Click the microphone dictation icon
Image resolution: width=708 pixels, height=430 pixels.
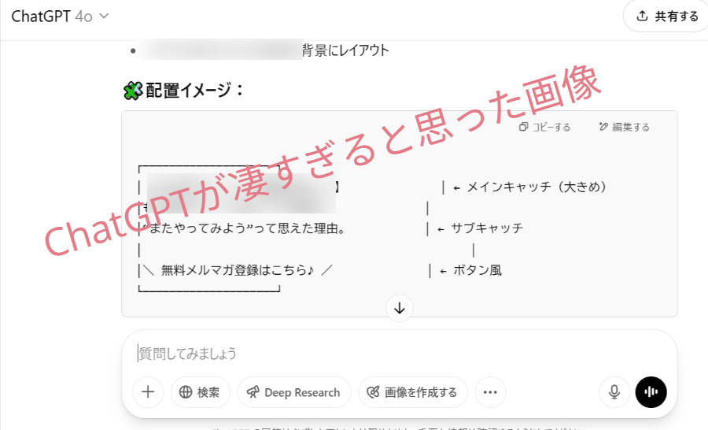pyautogui.click(x=614, y=392)
